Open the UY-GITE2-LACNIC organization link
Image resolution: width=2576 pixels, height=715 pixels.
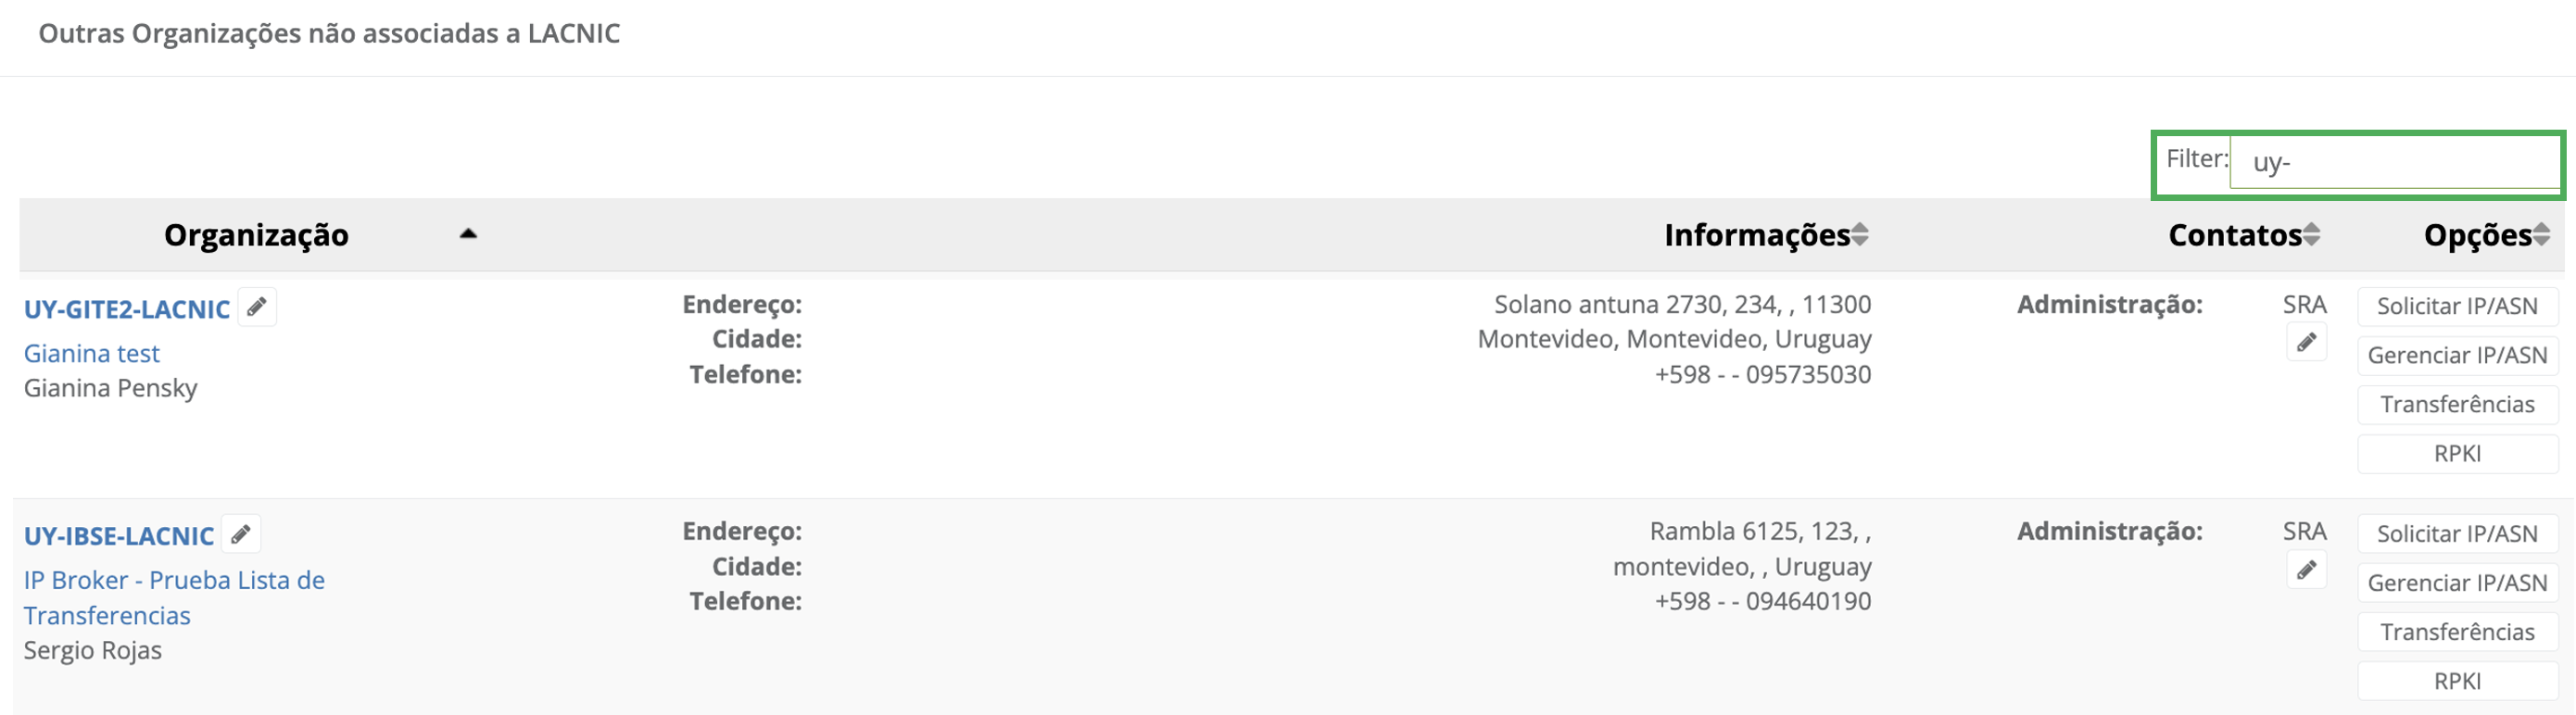coord(127,309)
